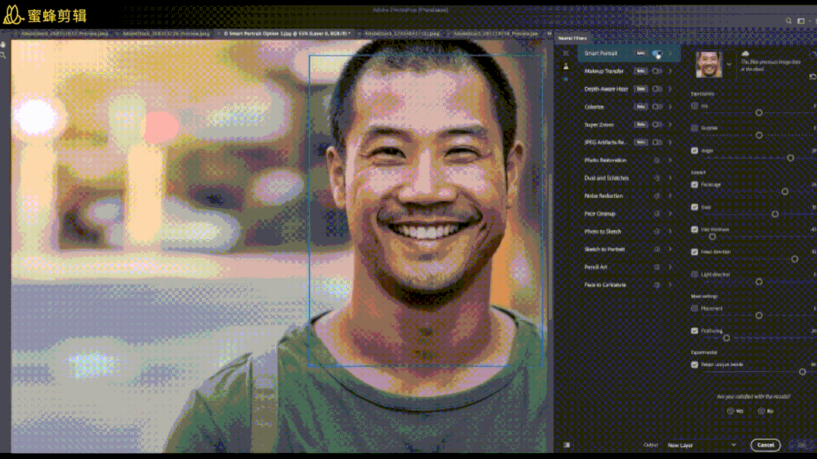Open the Output New Layer dropdown

(x=702, y=445)
